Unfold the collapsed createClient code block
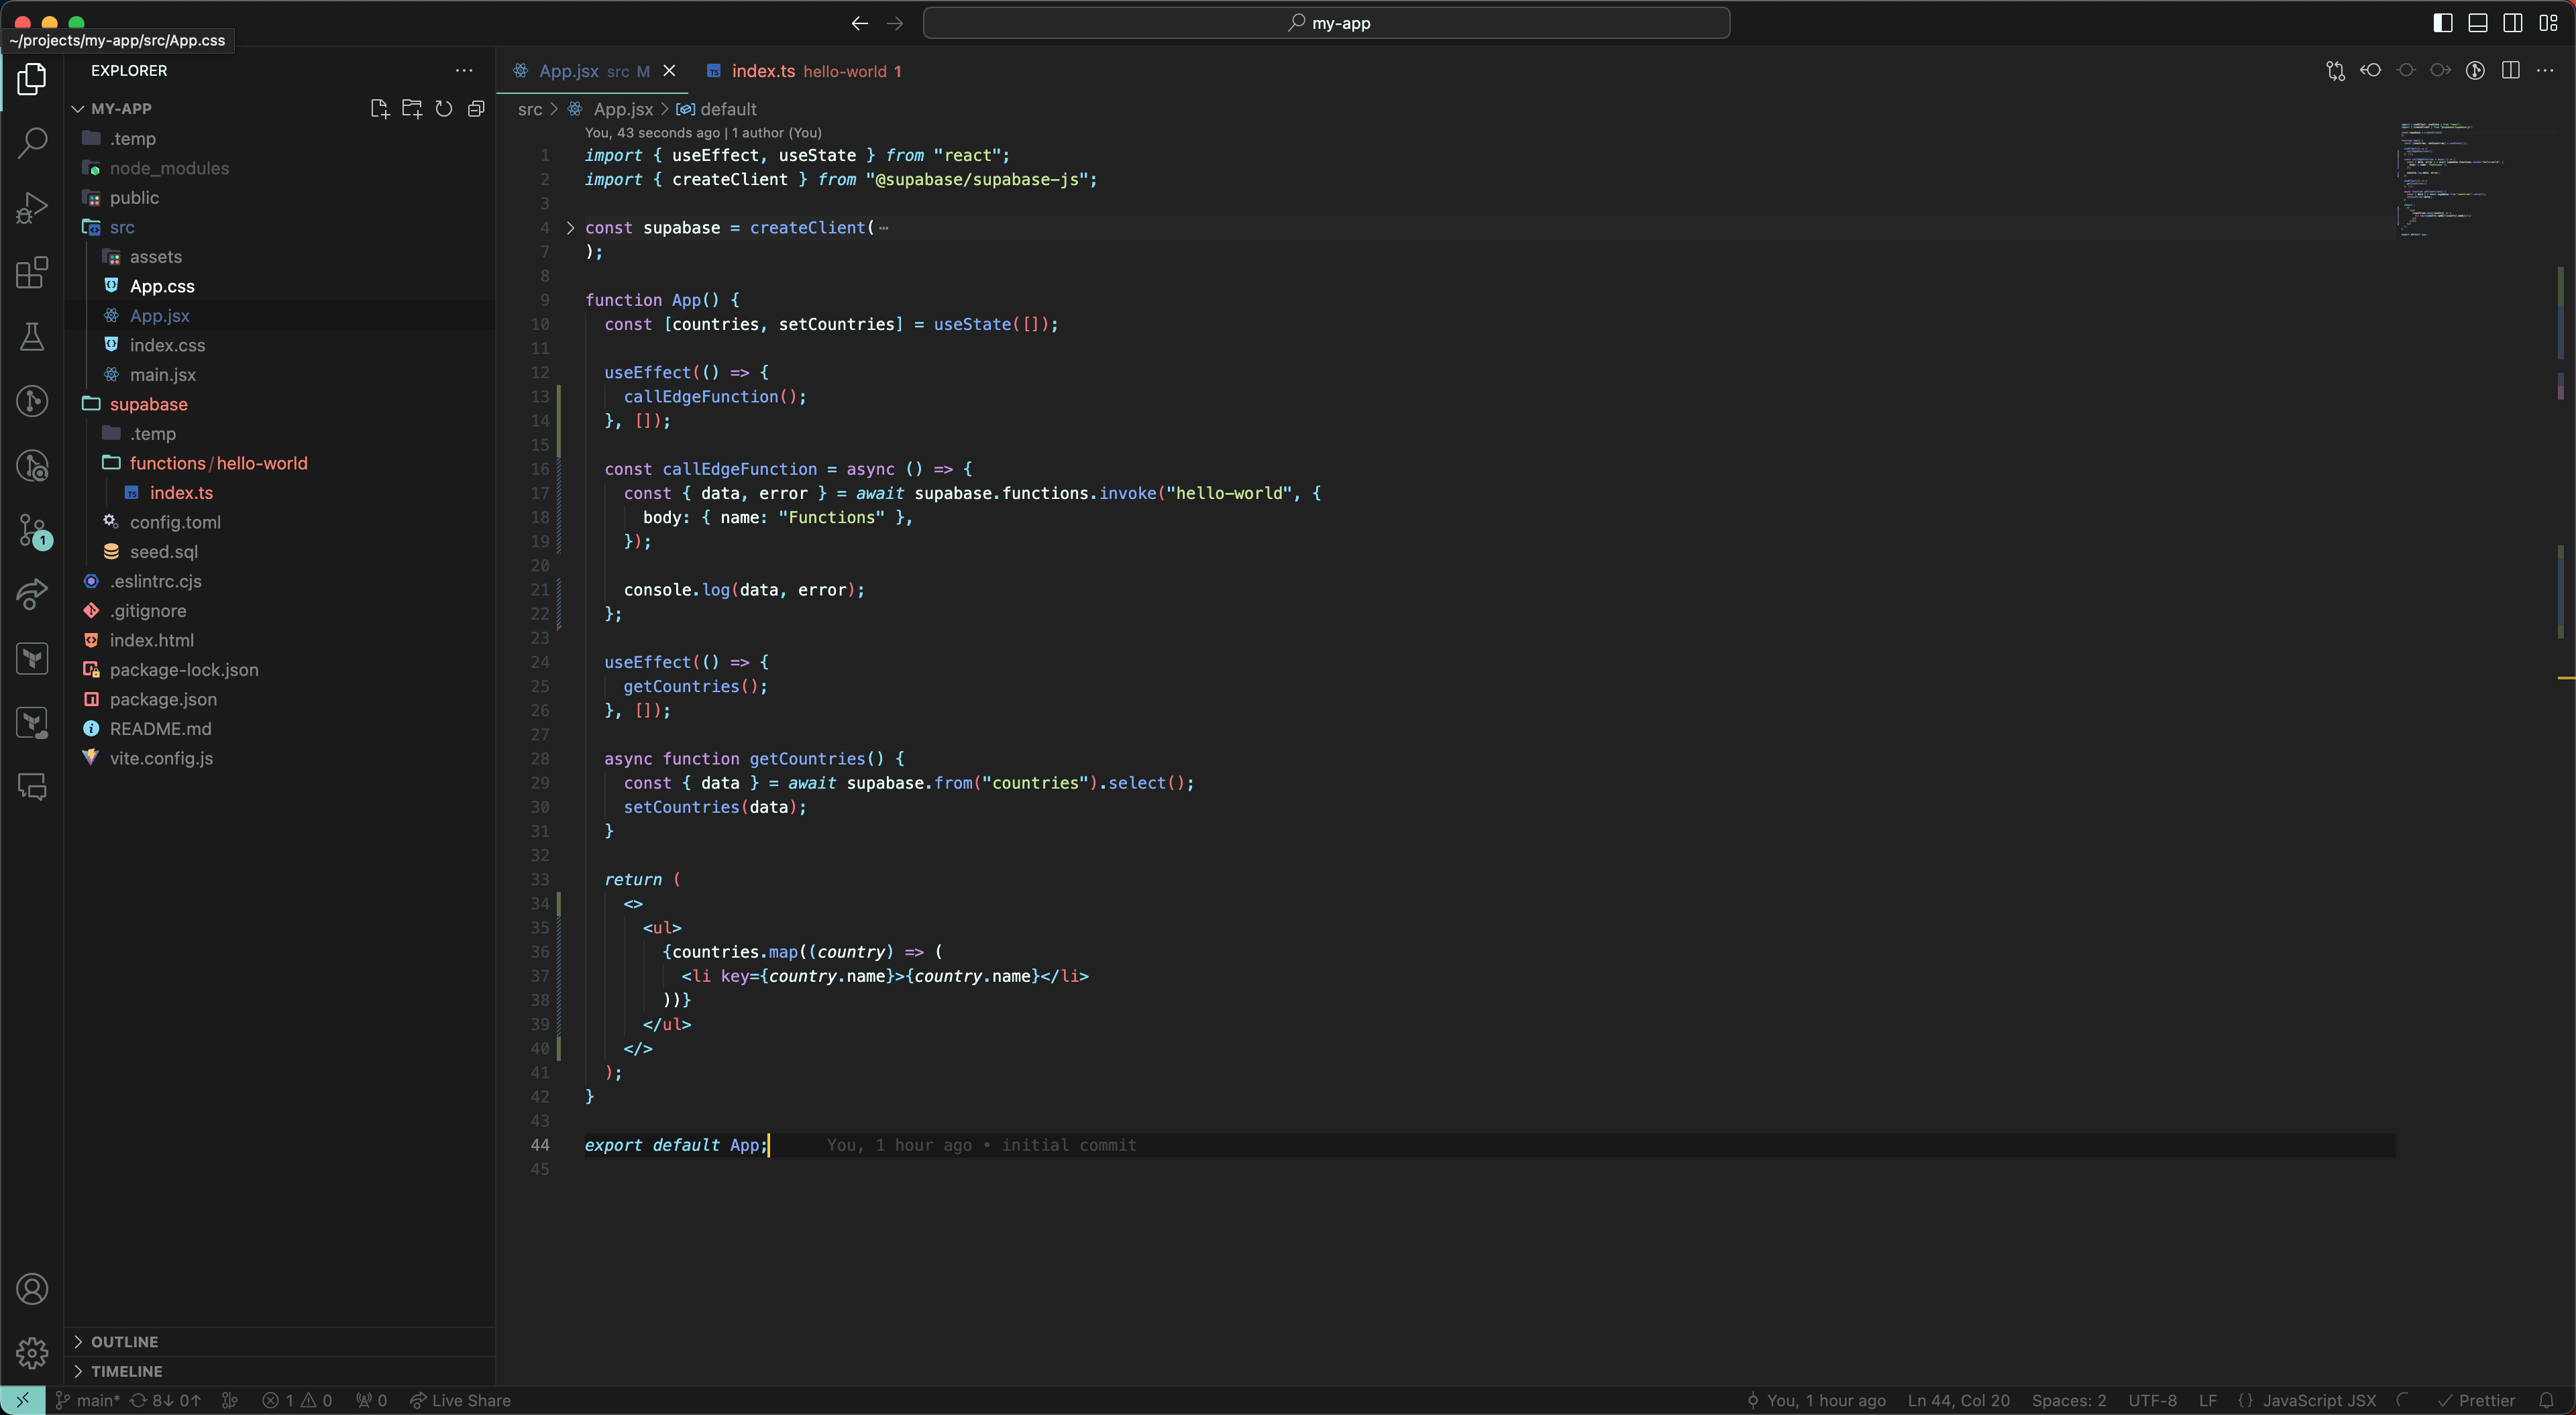The image size is (2576, 1415). [570, 228]
